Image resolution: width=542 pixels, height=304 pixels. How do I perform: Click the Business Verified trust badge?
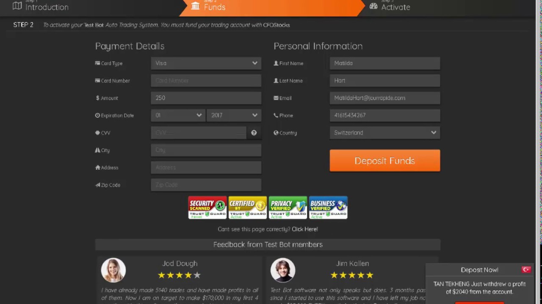(328, 207)
